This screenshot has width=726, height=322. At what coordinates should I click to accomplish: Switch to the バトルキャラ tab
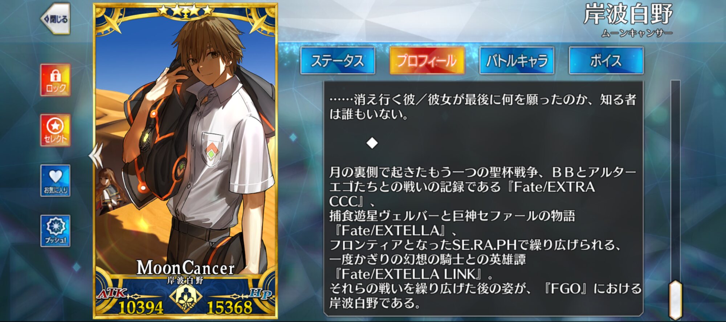(x=517, y=61)
